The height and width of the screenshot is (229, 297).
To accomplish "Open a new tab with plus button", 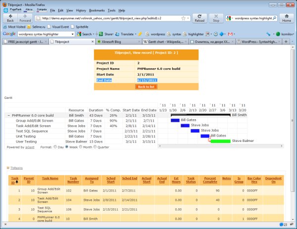I will pyautogui.click(x=286, y=42).
